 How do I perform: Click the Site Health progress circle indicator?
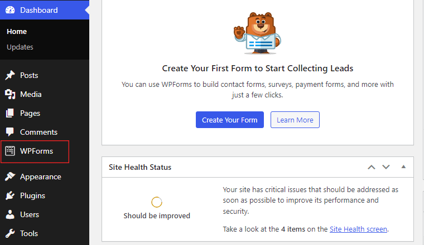point(157,202)
